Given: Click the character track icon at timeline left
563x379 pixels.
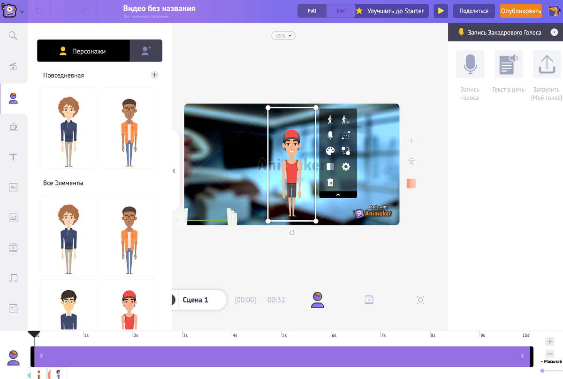Looking at the screenshot, I should (14, 358).
